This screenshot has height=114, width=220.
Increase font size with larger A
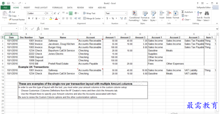click(55, 13)
